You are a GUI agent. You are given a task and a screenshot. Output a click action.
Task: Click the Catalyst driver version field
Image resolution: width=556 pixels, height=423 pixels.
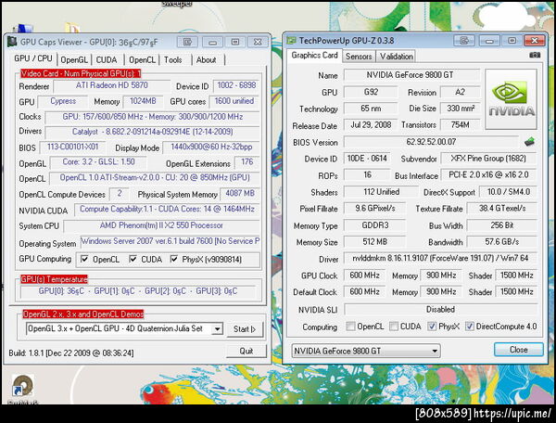pos(153,132)
